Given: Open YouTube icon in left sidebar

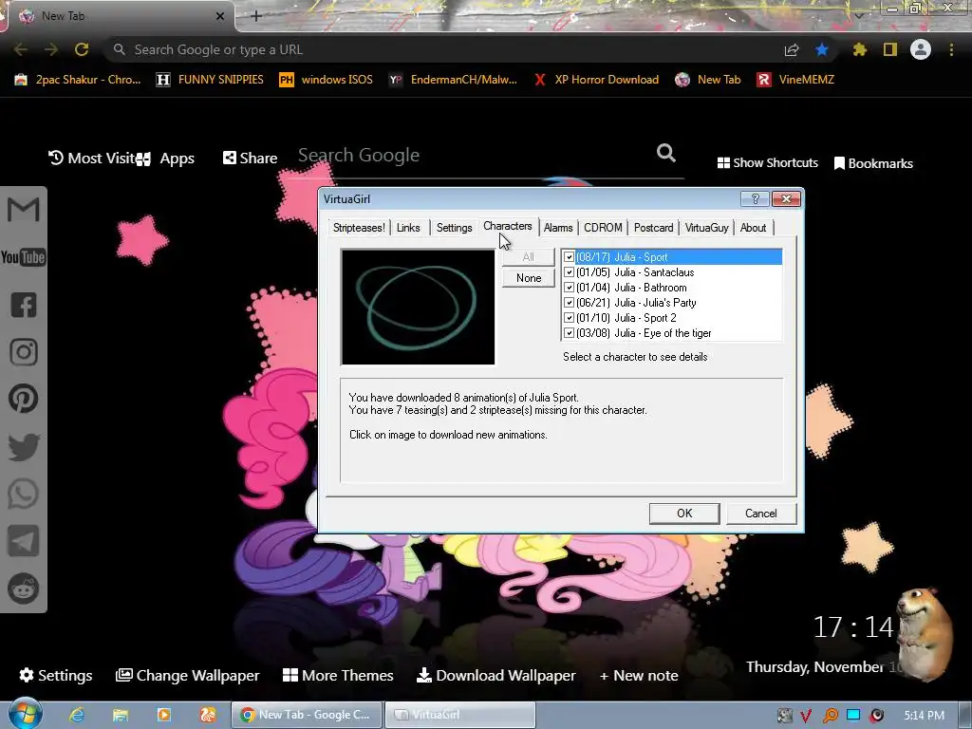Looking at the screenshot, I should tap(24, 257).
